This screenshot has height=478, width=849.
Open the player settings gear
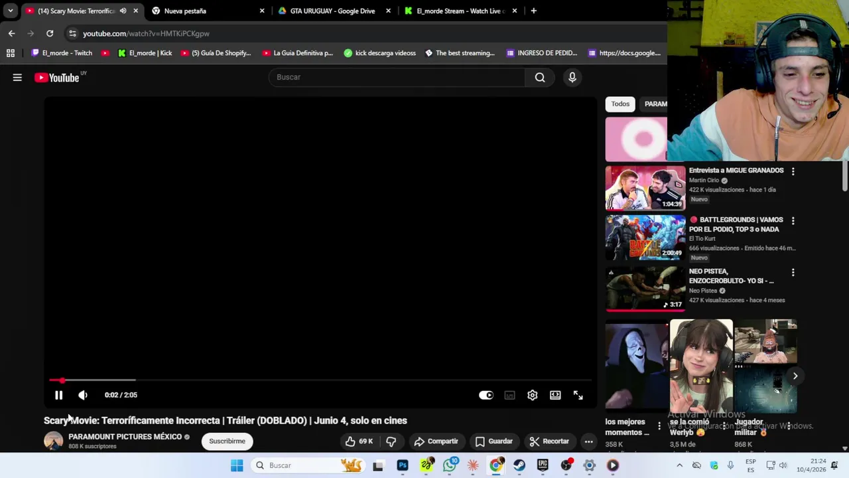(533, 395)
